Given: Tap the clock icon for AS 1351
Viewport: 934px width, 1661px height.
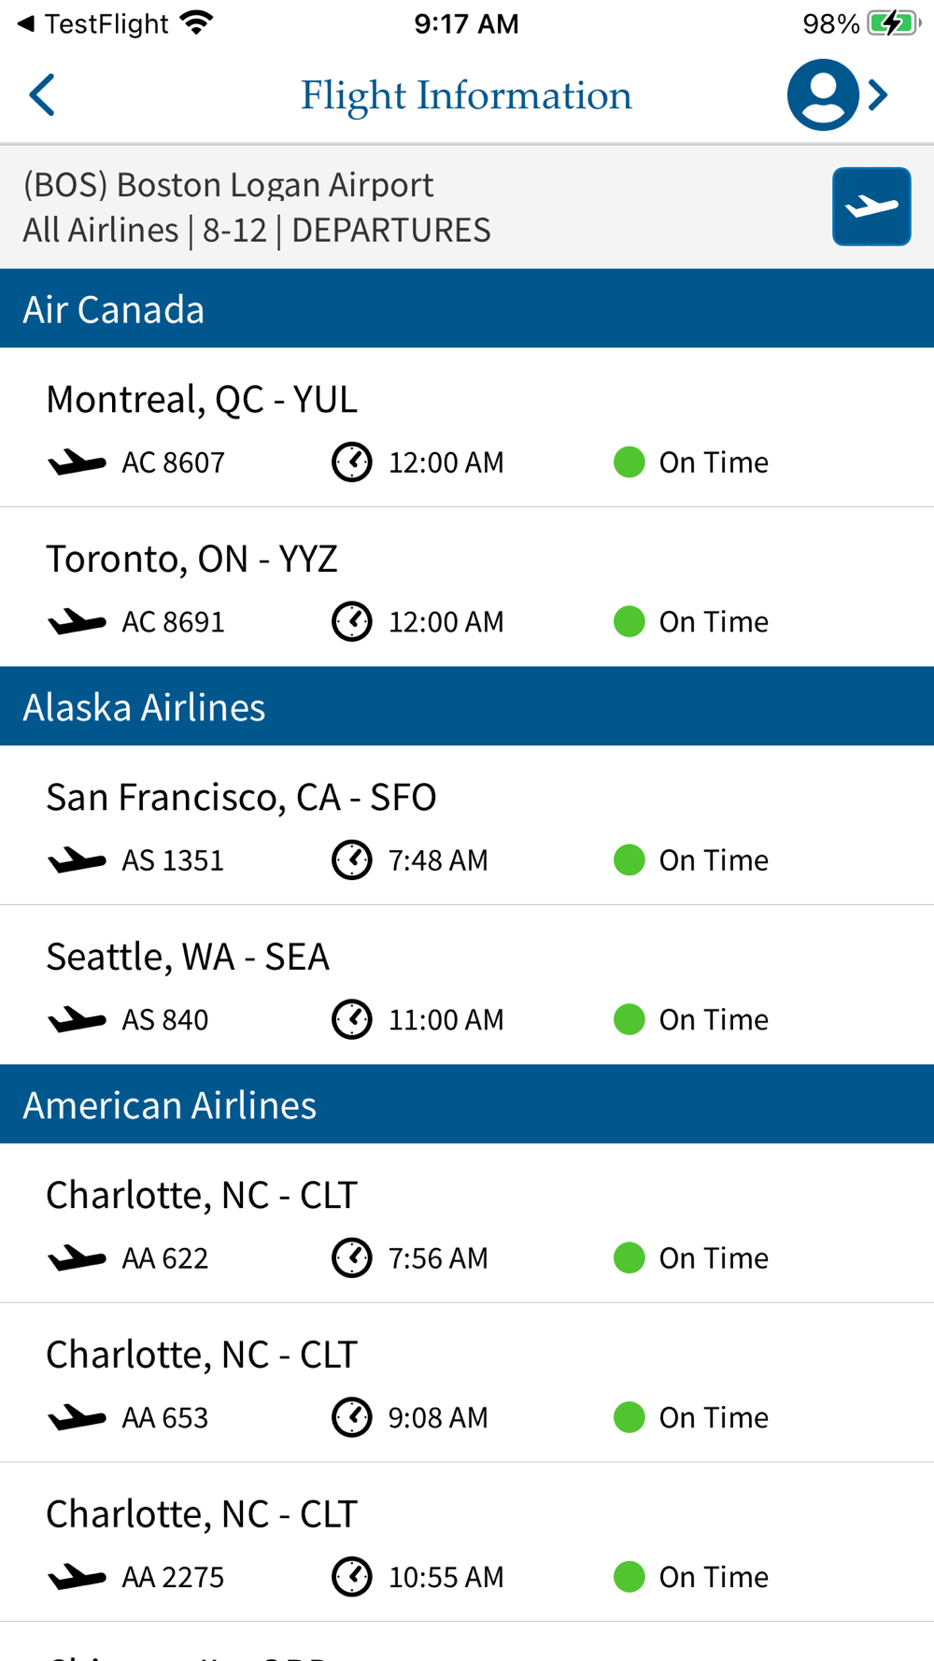Looking at the screenshot, I should point(352,860).
